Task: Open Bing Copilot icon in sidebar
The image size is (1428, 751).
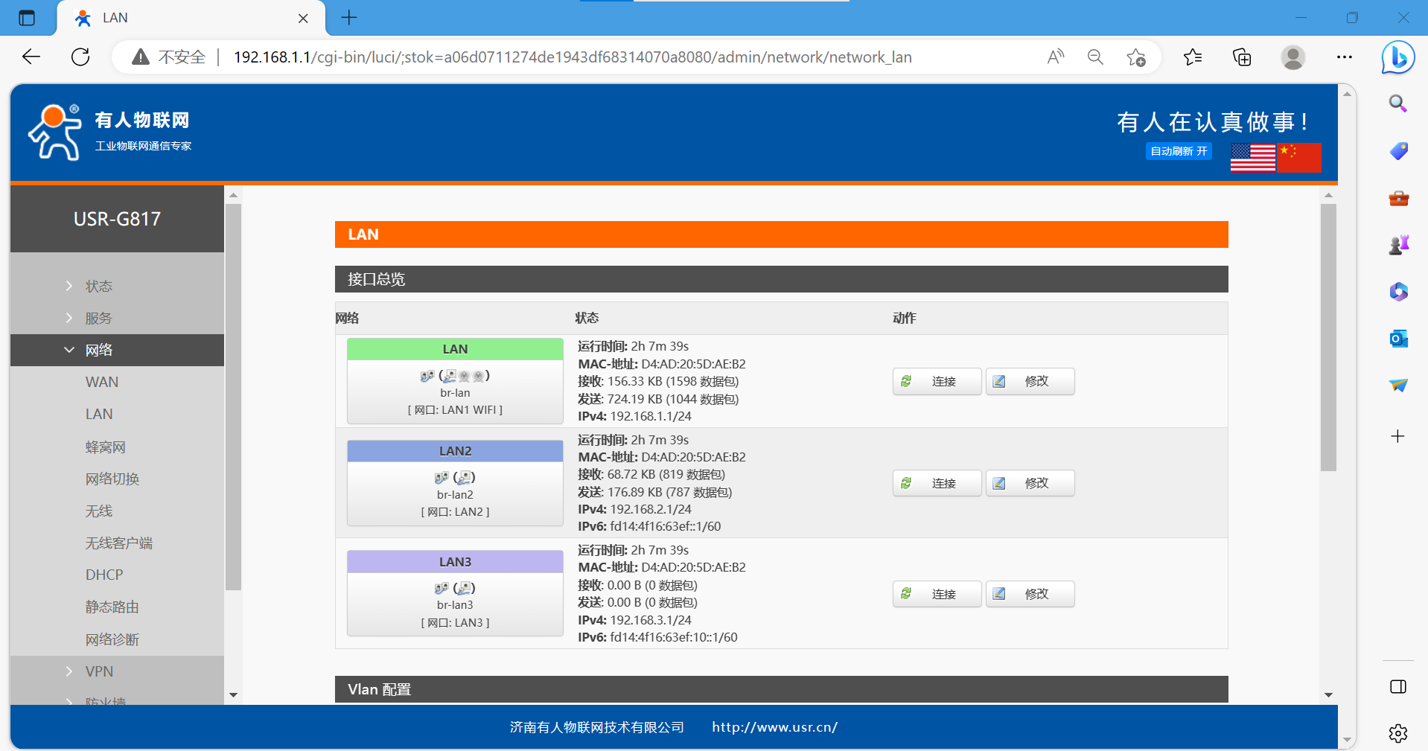Action: [x=1397, y=57]
